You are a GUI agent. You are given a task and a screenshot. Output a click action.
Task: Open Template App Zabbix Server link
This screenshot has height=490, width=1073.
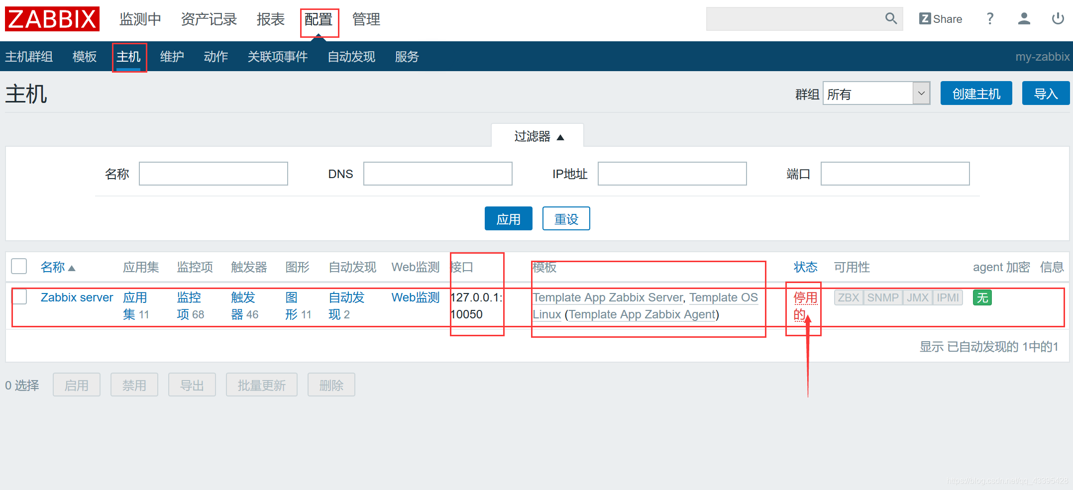coord(608,297)
